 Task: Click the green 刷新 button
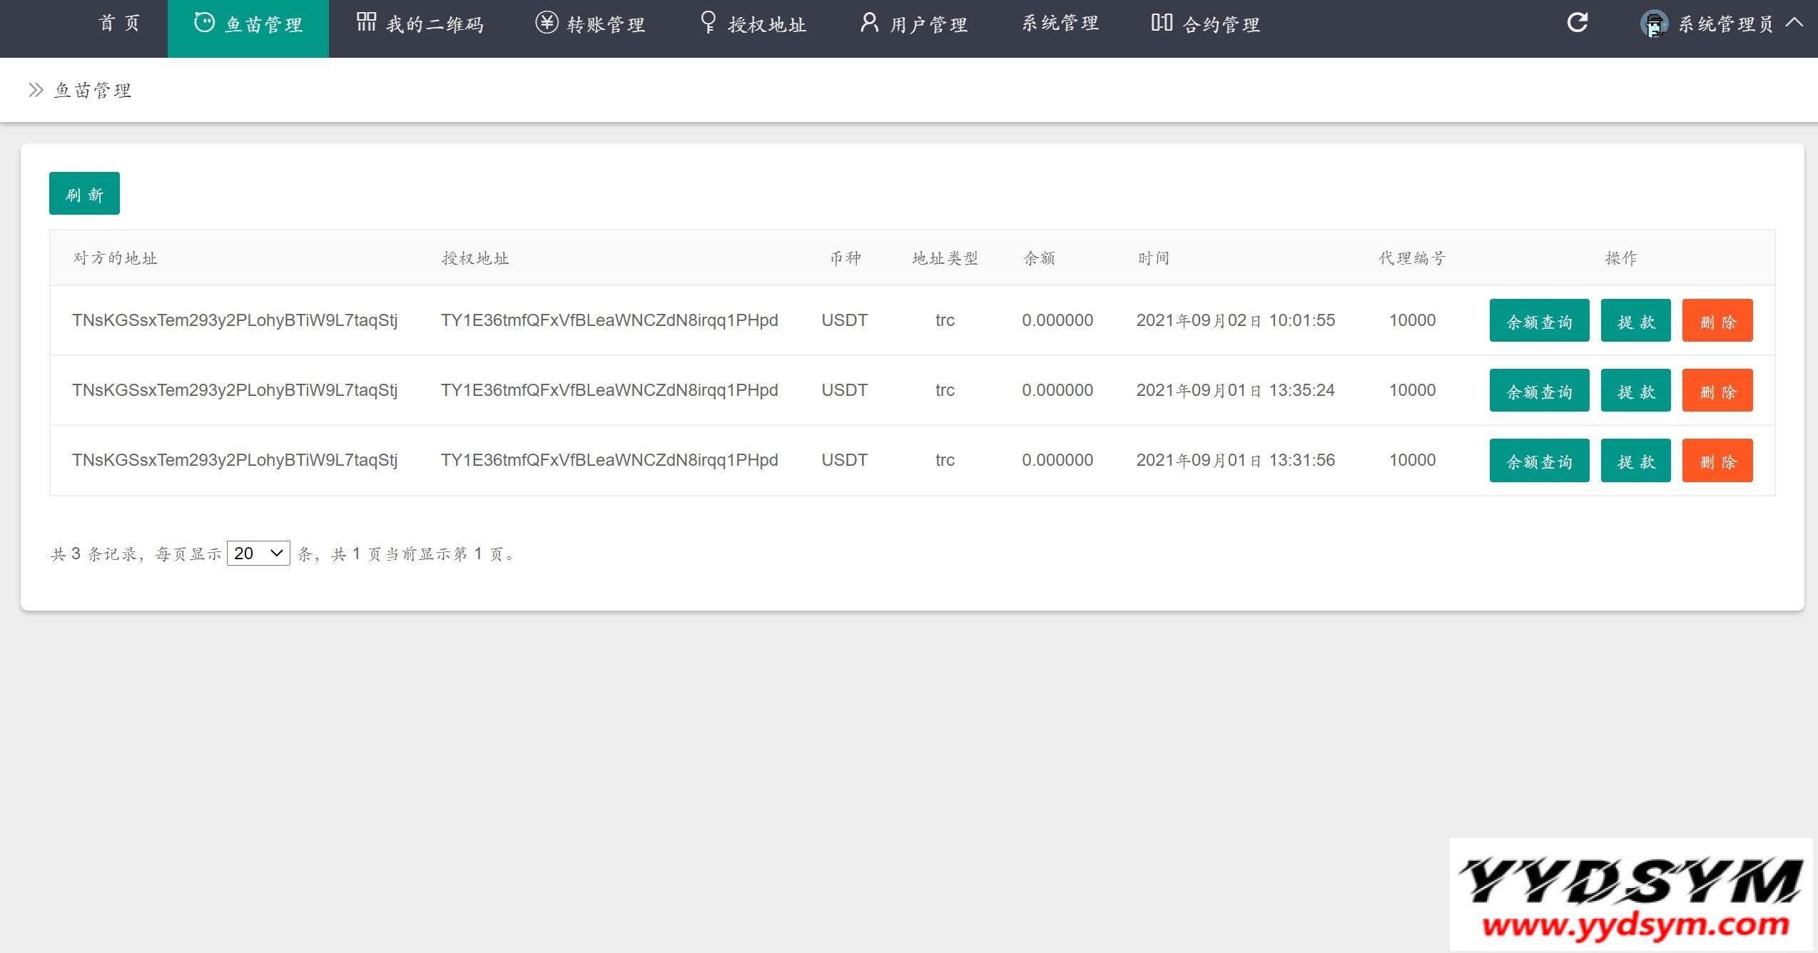[x=84, y=193]
